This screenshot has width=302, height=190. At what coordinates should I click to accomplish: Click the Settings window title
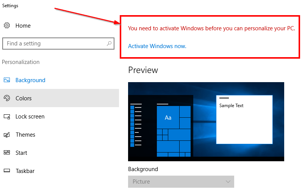pos(10,6)
